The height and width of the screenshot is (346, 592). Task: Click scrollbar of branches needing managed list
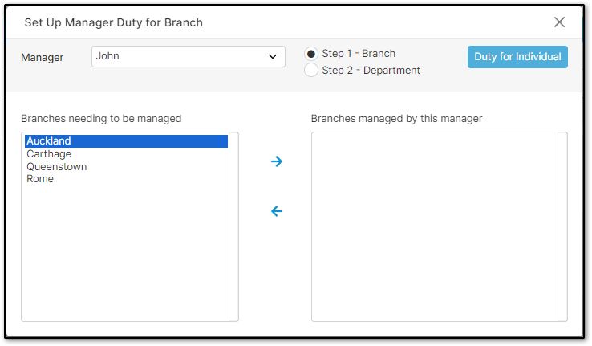pos(233,226)
